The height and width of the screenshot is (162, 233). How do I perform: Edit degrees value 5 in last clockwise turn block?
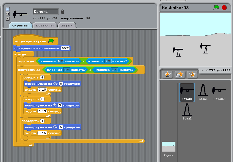(x=61, y=127)
